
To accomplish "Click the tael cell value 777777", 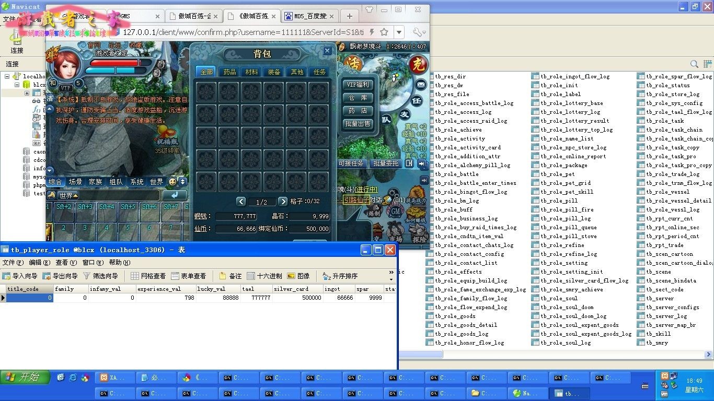I will pos(256,298).
